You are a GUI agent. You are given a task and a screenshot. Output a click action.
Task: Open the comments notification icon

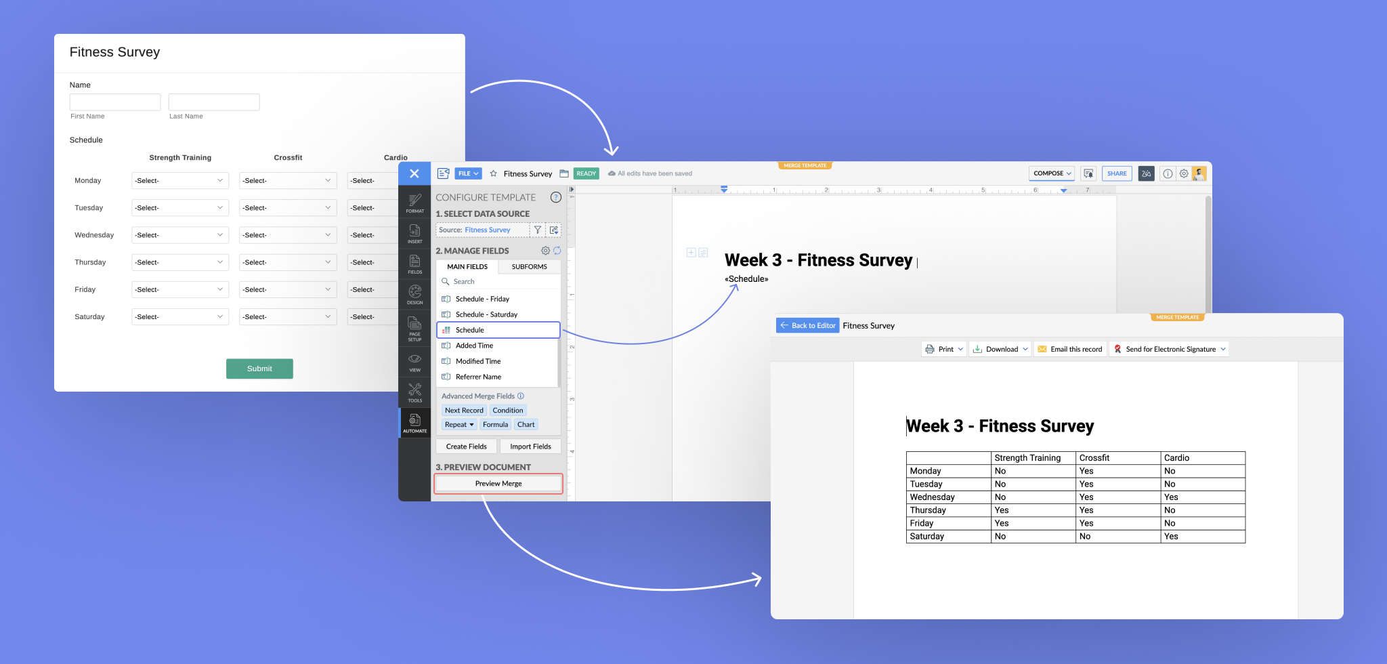tap(1088, 173)
